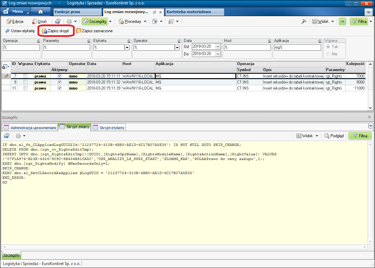Toggle Wgrana checkbox for row ID 11
The width and height of the screenshot is (375, 268).
(x=25, y=88)
